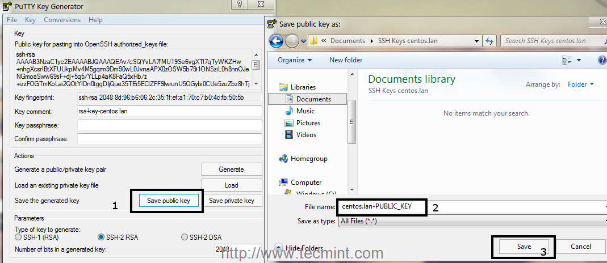
Task: Click the Generate button
Action: pos(232,169)
